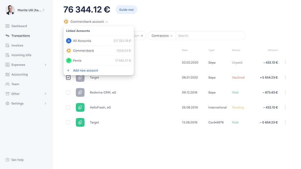Click the Type column header
Viewport: 301px width, 169px height.
coord(211,50)
